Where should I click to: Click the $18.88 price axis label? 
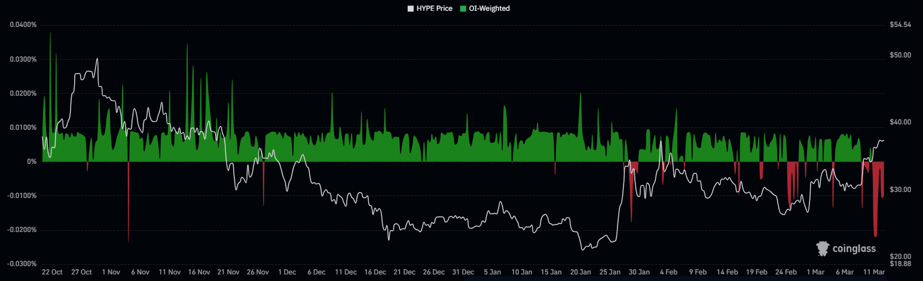tap(900, 264)
